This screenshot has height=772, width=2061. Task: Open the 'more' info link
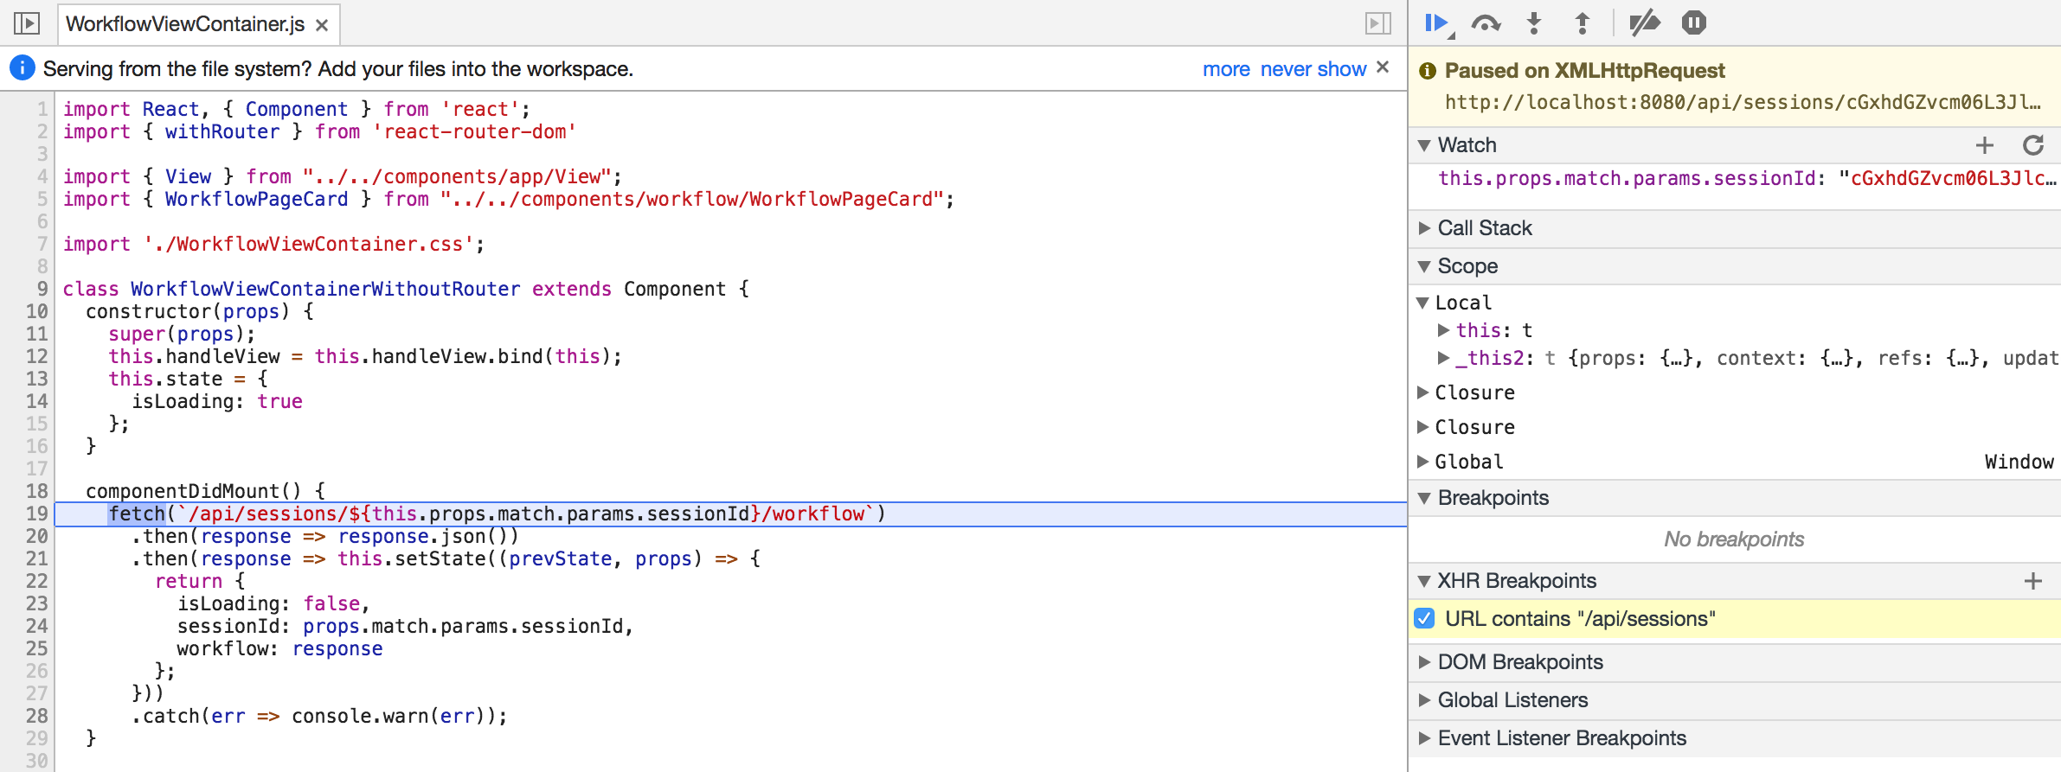(1226, 69)
